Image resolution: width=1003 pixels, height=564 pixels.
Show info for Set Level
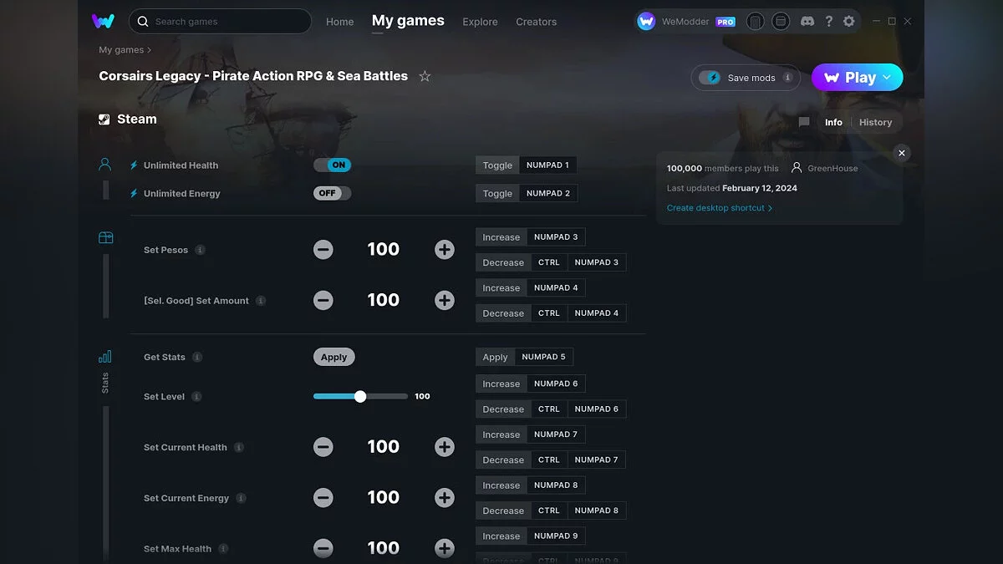pyautogui.click(x=196, y=397)
